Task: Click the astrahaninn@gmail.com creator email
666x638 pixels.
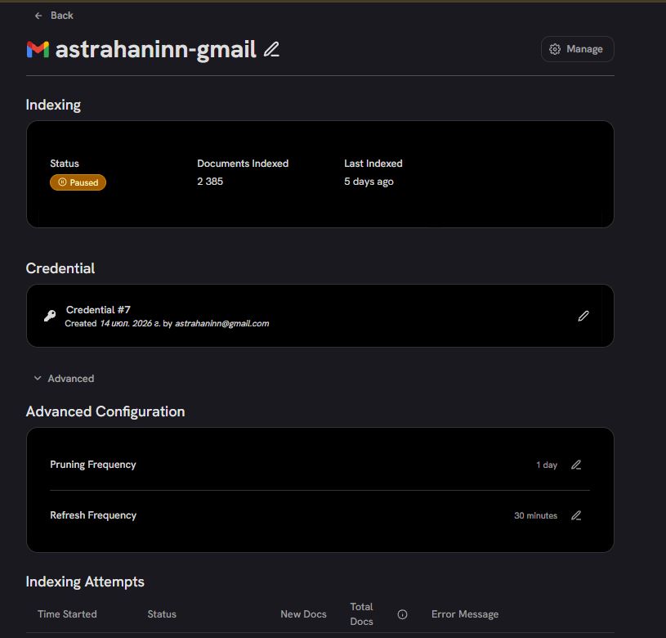Action: (x=221, y=323)
